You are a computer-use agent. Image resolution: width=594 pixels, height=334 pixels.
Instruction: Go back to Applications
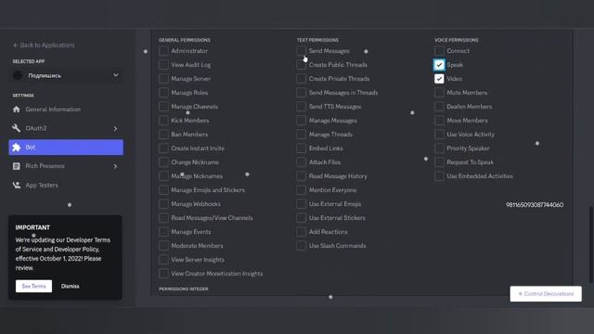[x=44, y=45]
